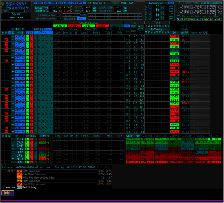Select the SPR tab in PA block
This screenshot has height=203, width=224.
[x=127, y=26]
